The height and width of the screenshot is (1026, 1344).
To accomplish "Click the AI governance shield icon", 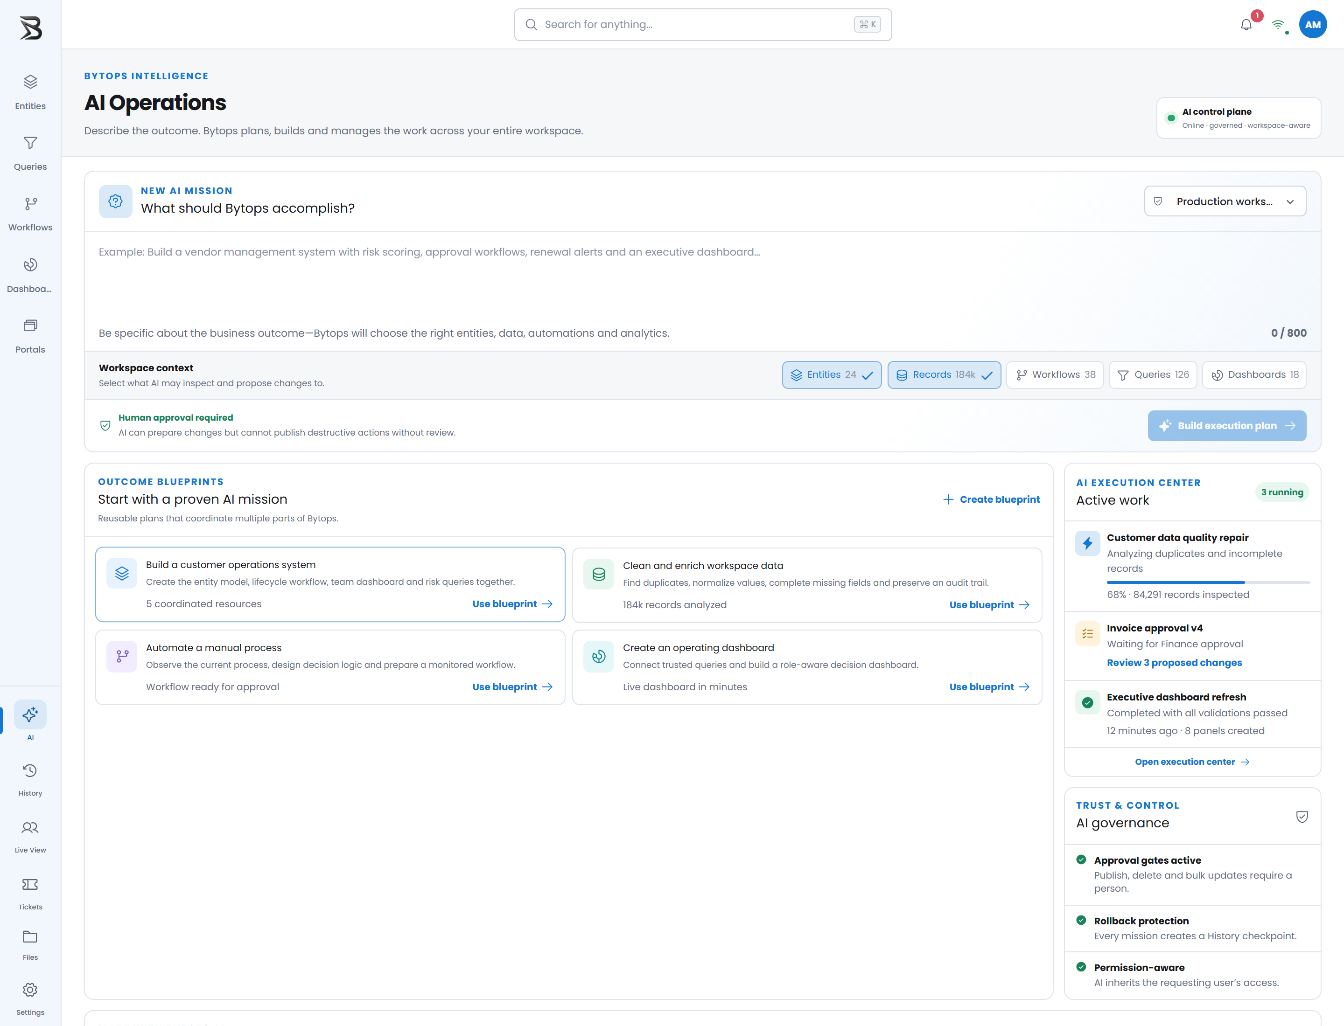I will coord(1302,817).
